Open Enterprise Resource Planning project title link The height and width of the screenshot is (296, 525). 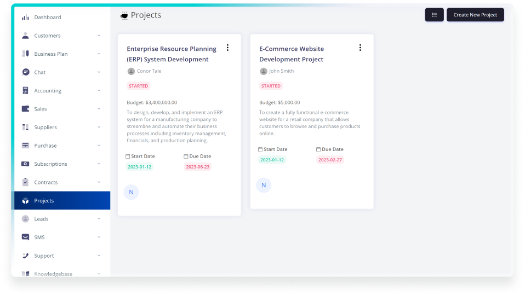172,54
